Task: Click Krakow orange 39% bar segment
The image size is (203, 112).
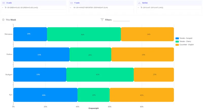Action: [x=143, y=54]
